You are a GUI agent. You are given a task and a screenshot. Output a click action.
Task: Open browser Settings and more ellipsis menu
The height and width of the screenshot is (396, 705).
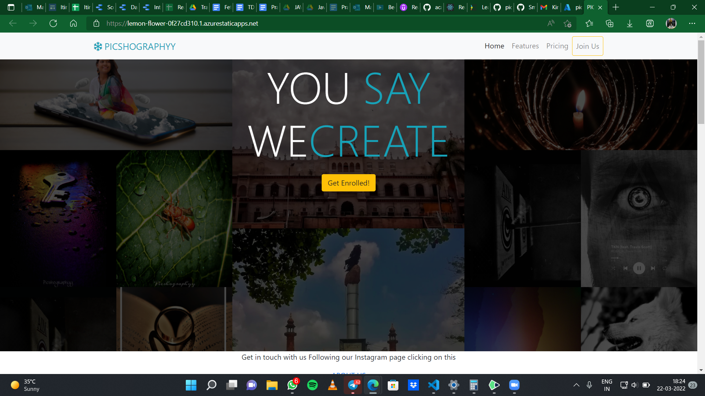tap(692, 23)
